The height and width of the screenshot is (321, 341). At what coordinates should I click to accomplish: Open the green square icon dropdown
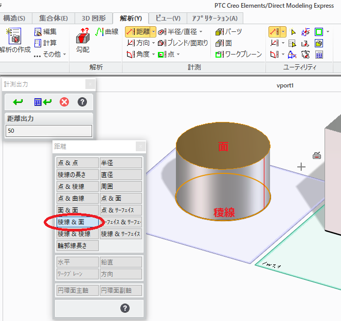tap(328, 32)
